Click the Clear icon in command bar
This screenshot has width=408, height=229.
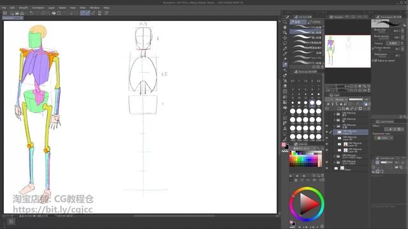(43, 13)
